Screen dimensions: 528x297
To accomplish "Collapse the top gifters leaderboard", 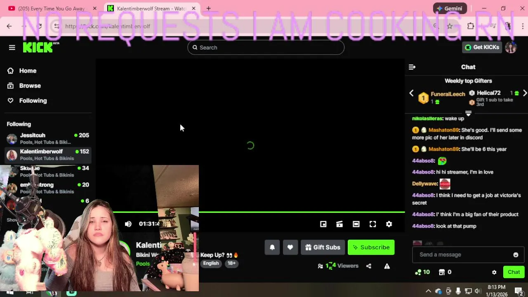I will click(x=468, y=113).
